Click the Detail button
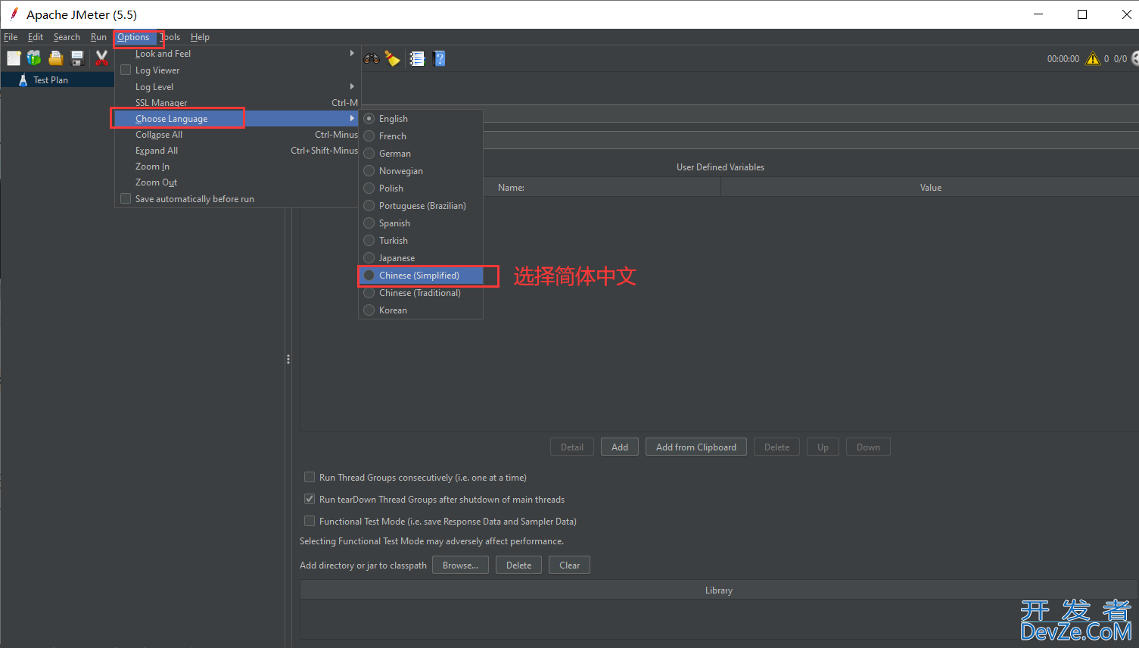Screen dimensions: 1139x648 point(572,447)
